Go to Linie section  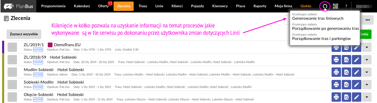[x=159, y=6]
